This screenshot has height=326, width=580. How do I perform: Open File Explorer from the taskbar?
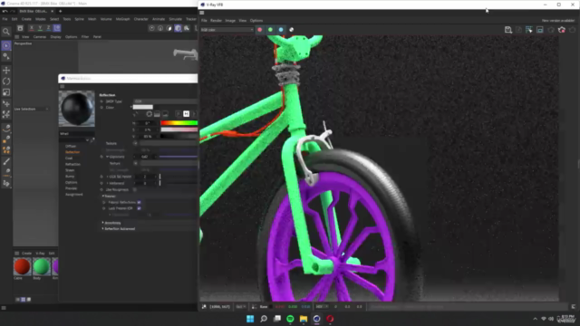[x=304, y=319]
